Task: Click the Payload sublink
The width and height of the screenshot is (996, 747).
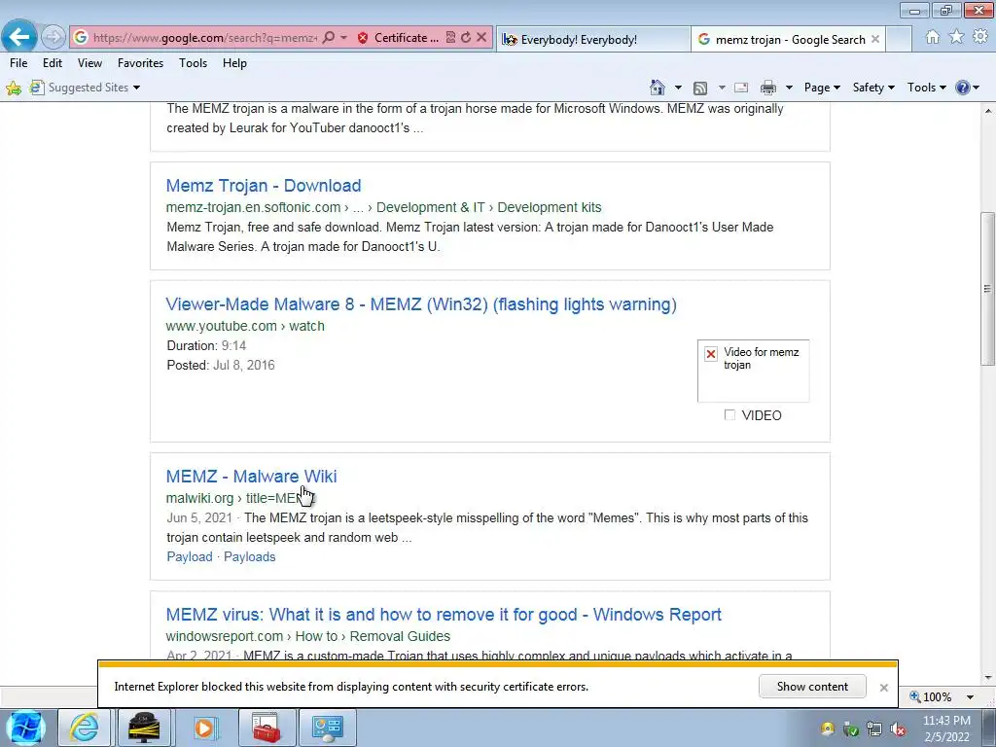Action: coord(190,556)
